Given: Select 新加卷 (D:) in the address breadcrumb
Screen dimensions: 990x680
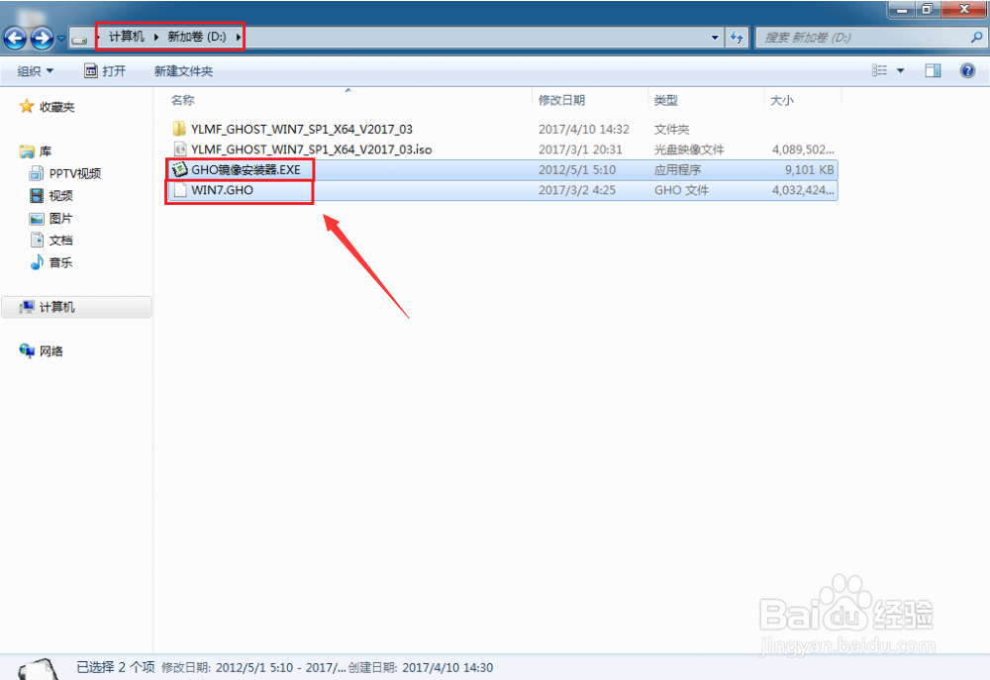Looking at the screenshot, I should pos(197,37).
